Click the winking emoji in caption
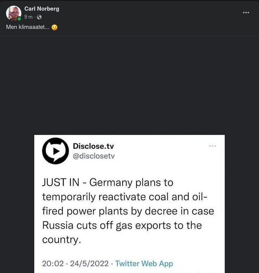Viewport: 259px width, 273px height. click(x=54, y=27)
